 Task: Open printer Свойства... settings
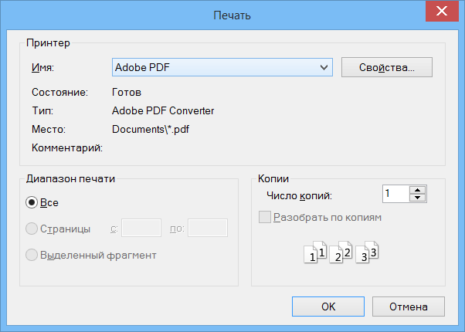[387, 67]
